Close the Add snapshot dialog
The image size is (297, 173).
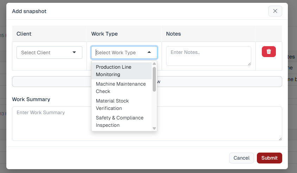pos(275,11)
